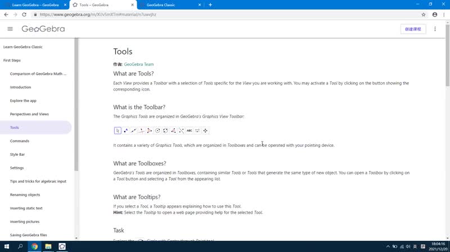
Task: Open the GeoGebra Team author link
Action: click(x=139, y=64)
